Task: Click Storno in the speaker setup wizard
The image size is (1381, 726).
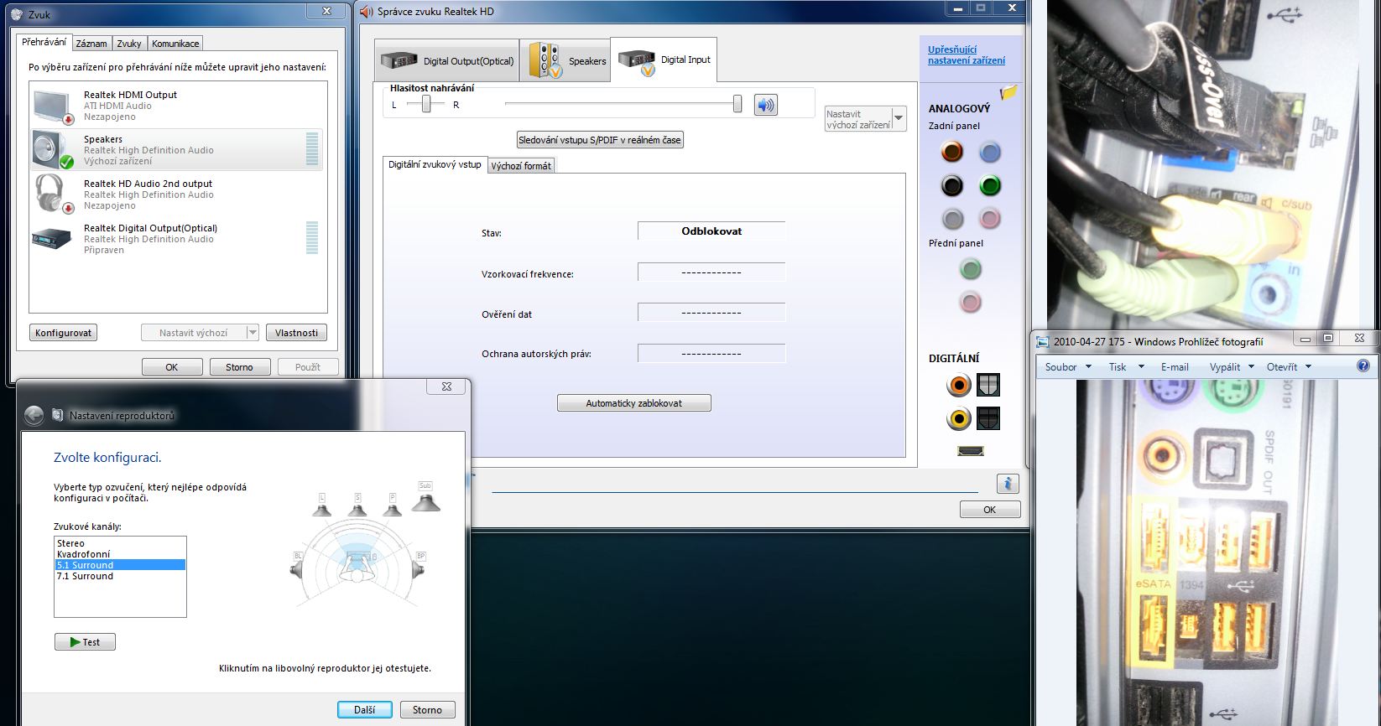Action: click(x=427, y=709)
